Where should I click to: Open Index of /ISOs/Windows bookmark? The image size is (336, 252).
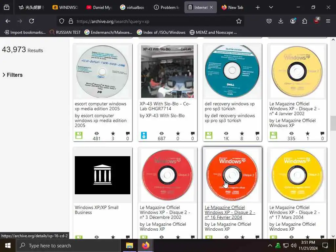tap(161, 32)
